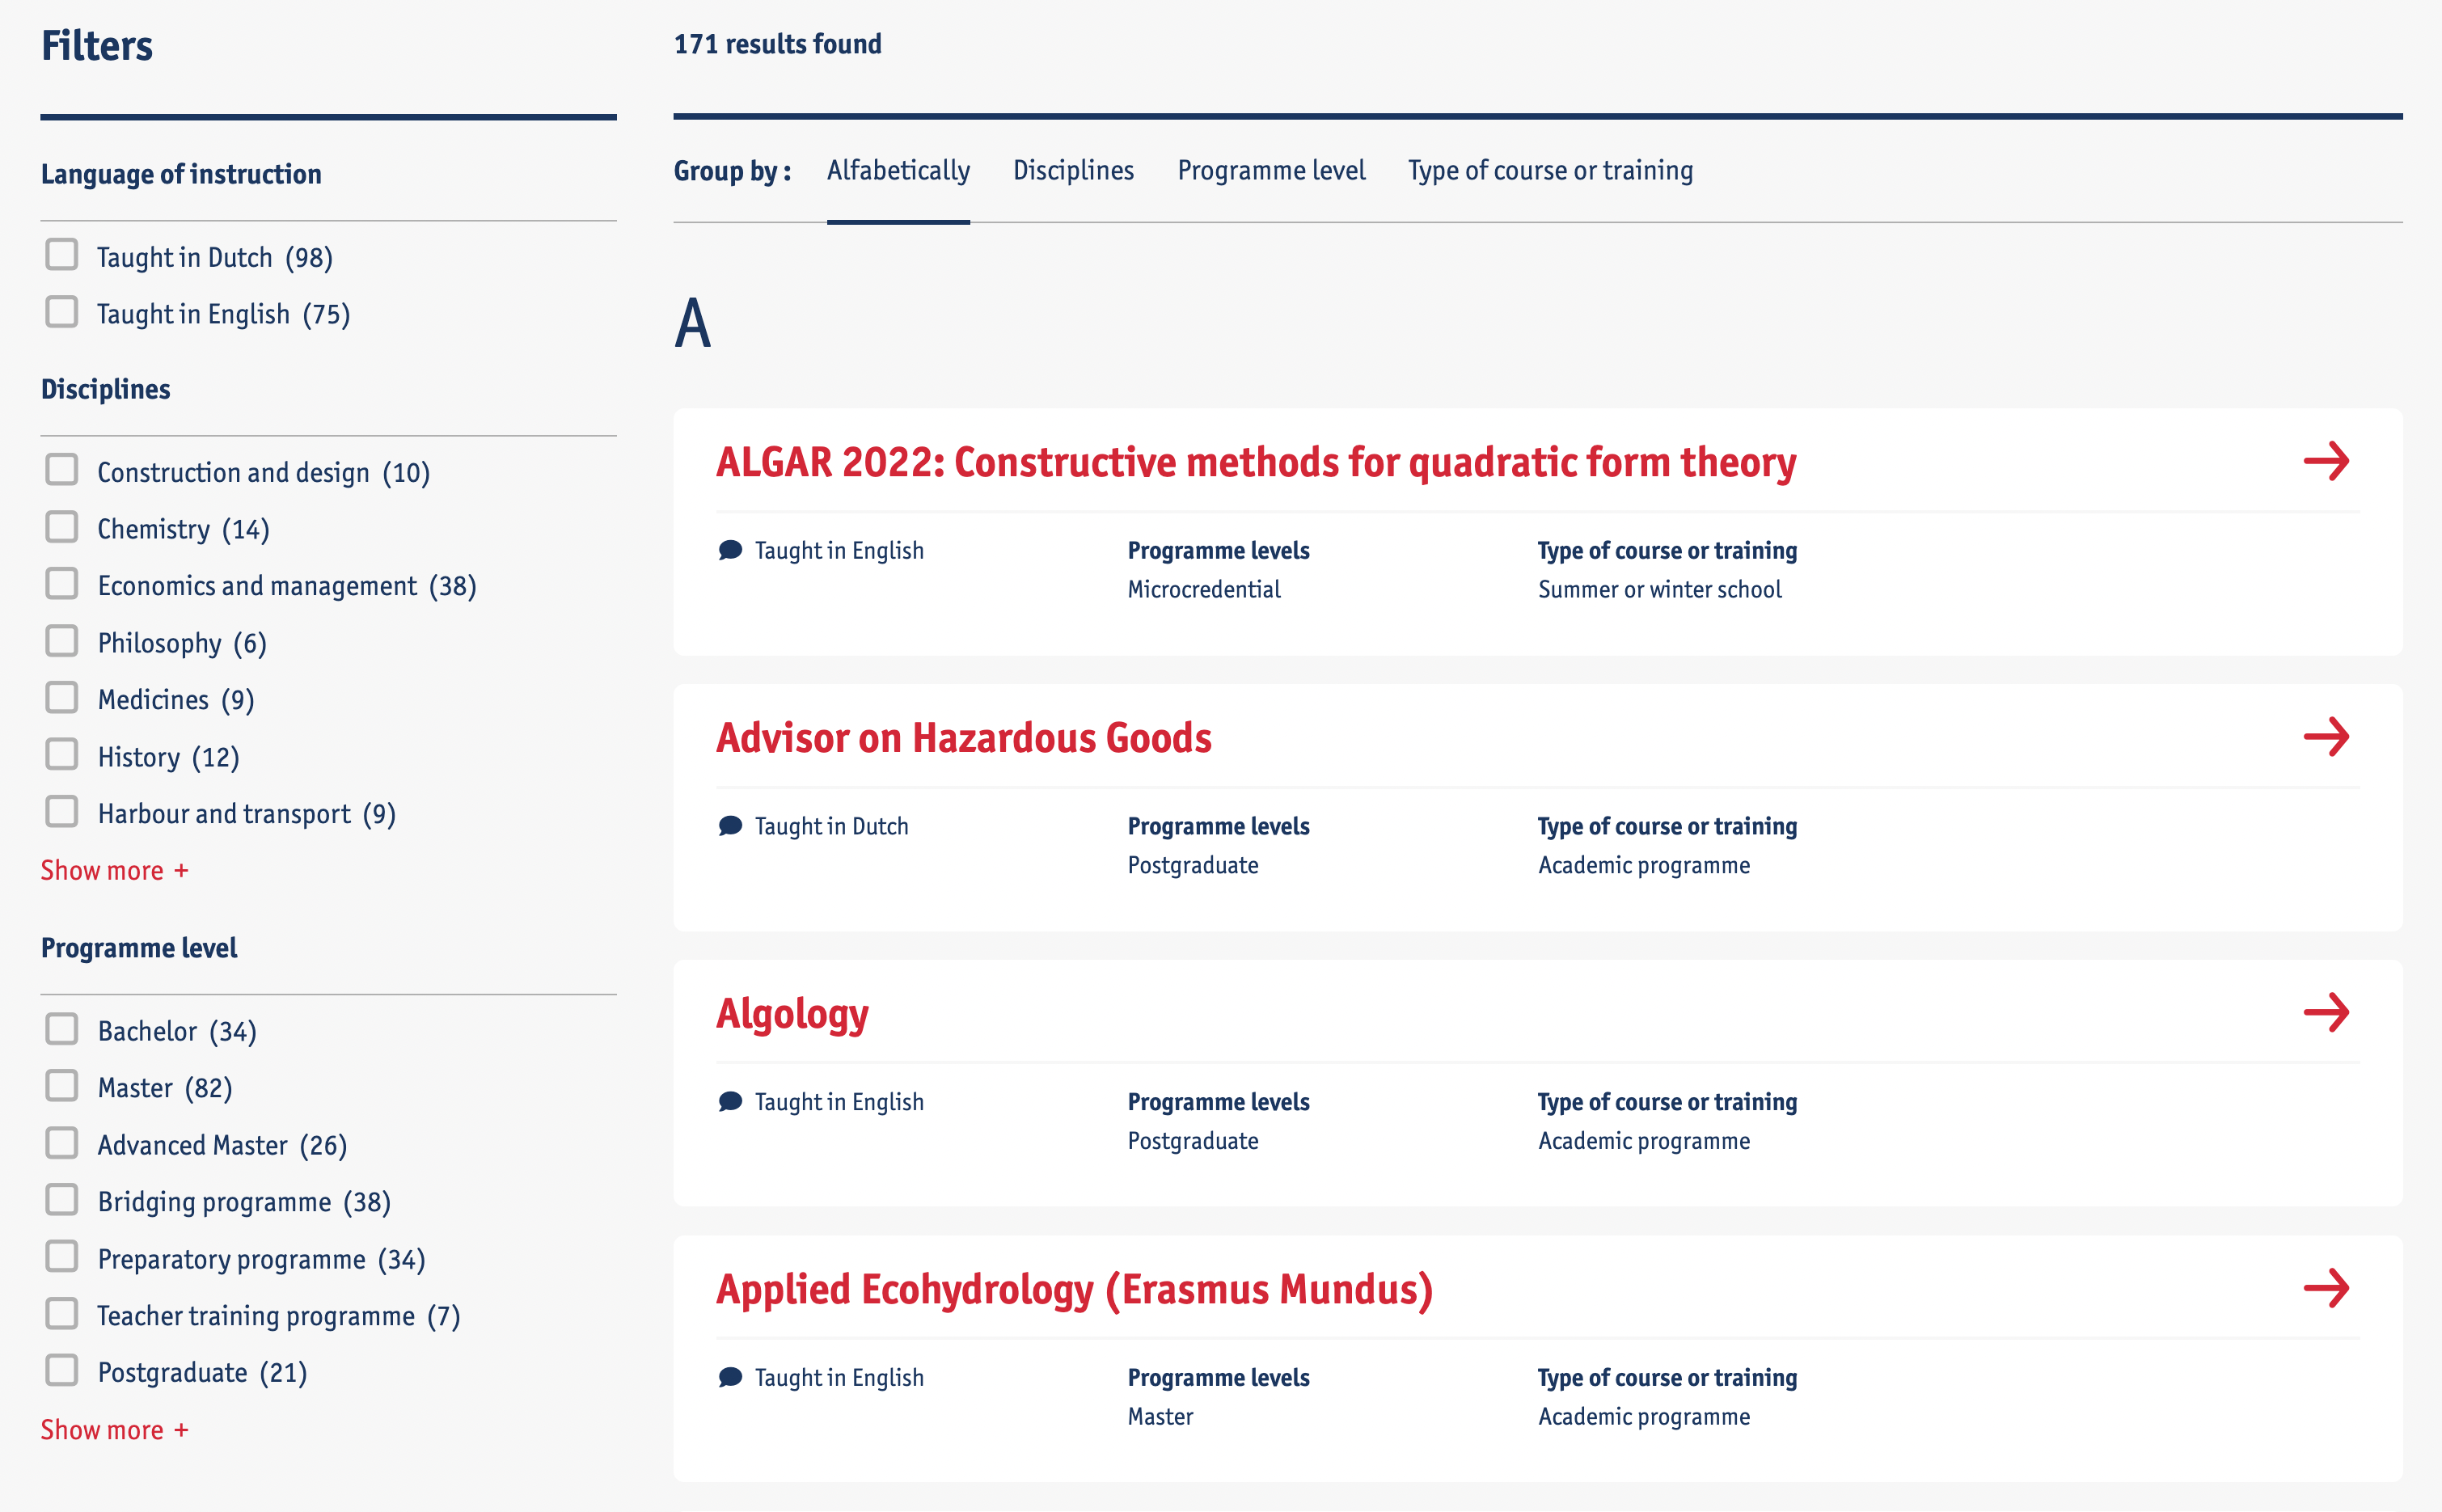2442x1512 pixels.
Task: Click the language bubble icon beside Taught in Dutch
Action: point(730,825)
